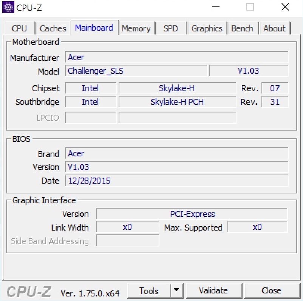Click the BIOS group label
The width and height of the screenshot is (303, 301).
(x=21, y=139)
